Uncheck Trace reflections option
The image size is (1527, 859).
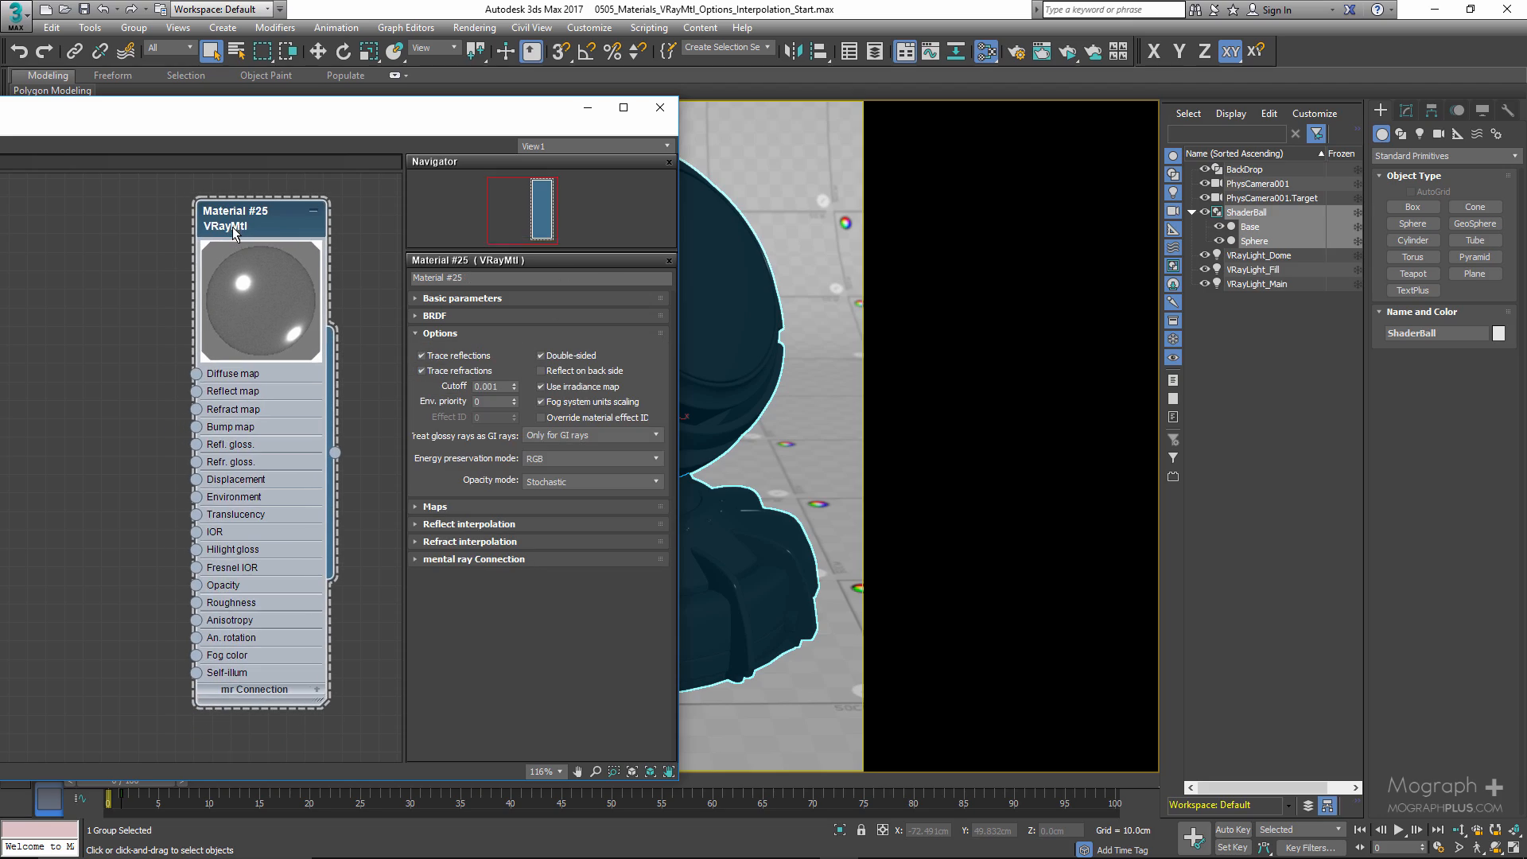(x=422, y=356)
